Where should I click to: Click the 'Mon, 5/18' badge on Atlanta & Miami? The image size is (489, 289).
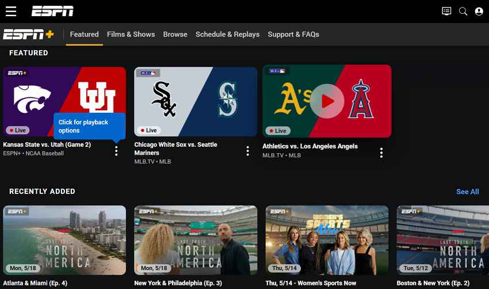pos(23,268)
